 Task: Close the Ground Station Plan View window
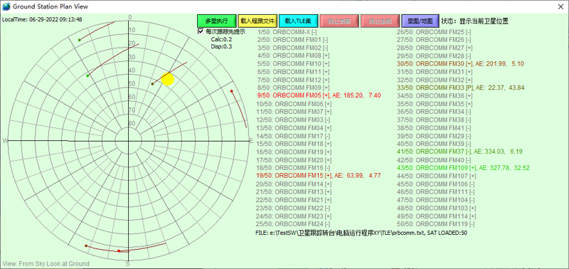[x=560, y=6]
